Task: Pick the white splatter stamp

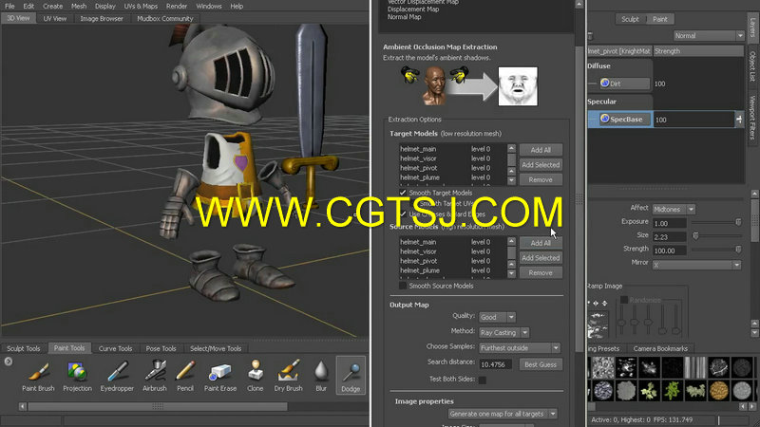Action: (x=626, y=367)
